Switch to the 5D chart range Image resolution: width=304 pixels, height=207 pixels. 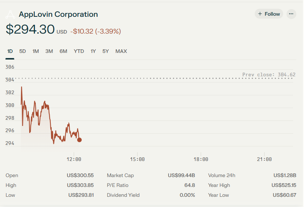23,51
